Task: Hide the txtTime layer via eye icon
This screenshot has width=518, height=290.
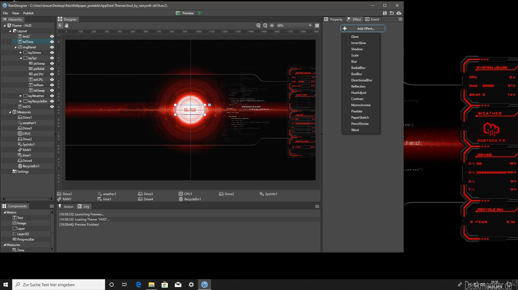Action: click(x=52, y=42)
